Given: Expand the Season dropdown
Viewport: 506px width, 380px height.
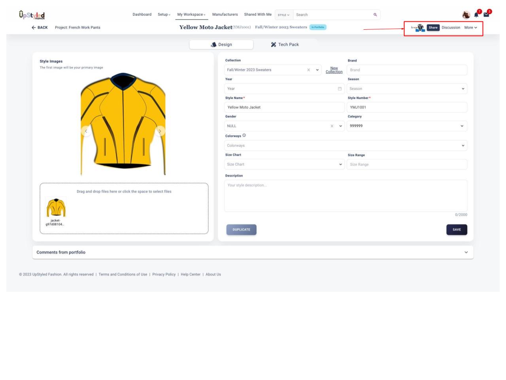Looking at the screenshot, I should click(x=463, y=89).
